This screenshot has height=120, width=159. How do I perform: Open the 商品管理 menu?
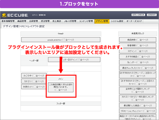pos(22,21)
